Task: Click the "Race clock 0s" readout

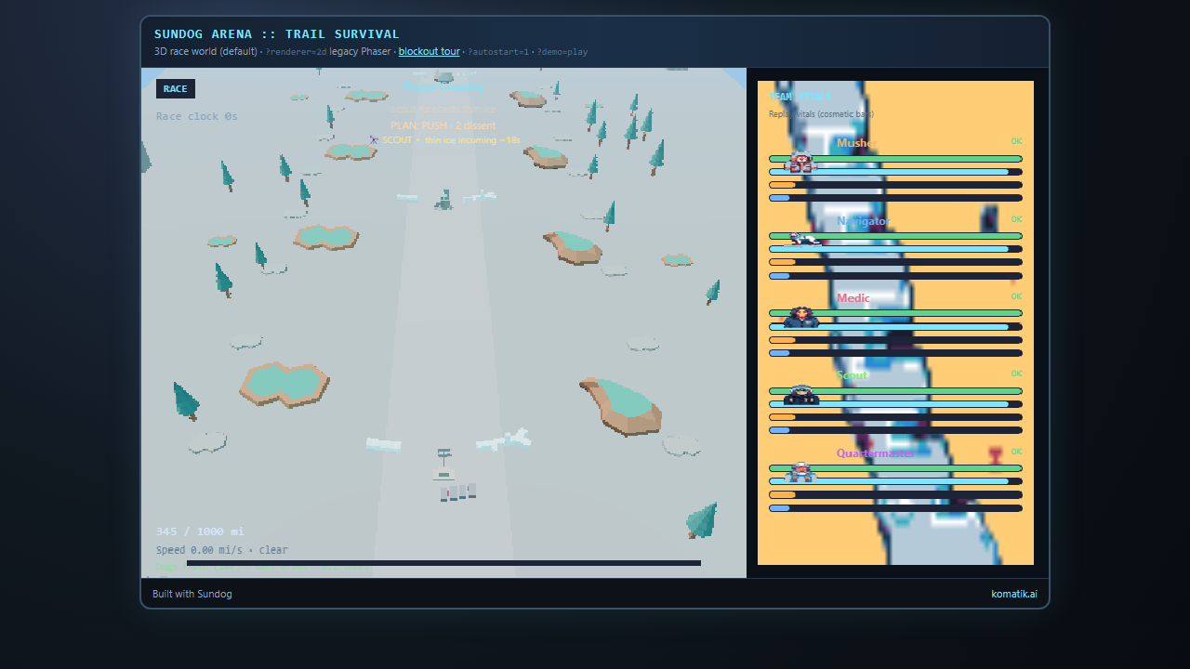Action: (197, 116)
